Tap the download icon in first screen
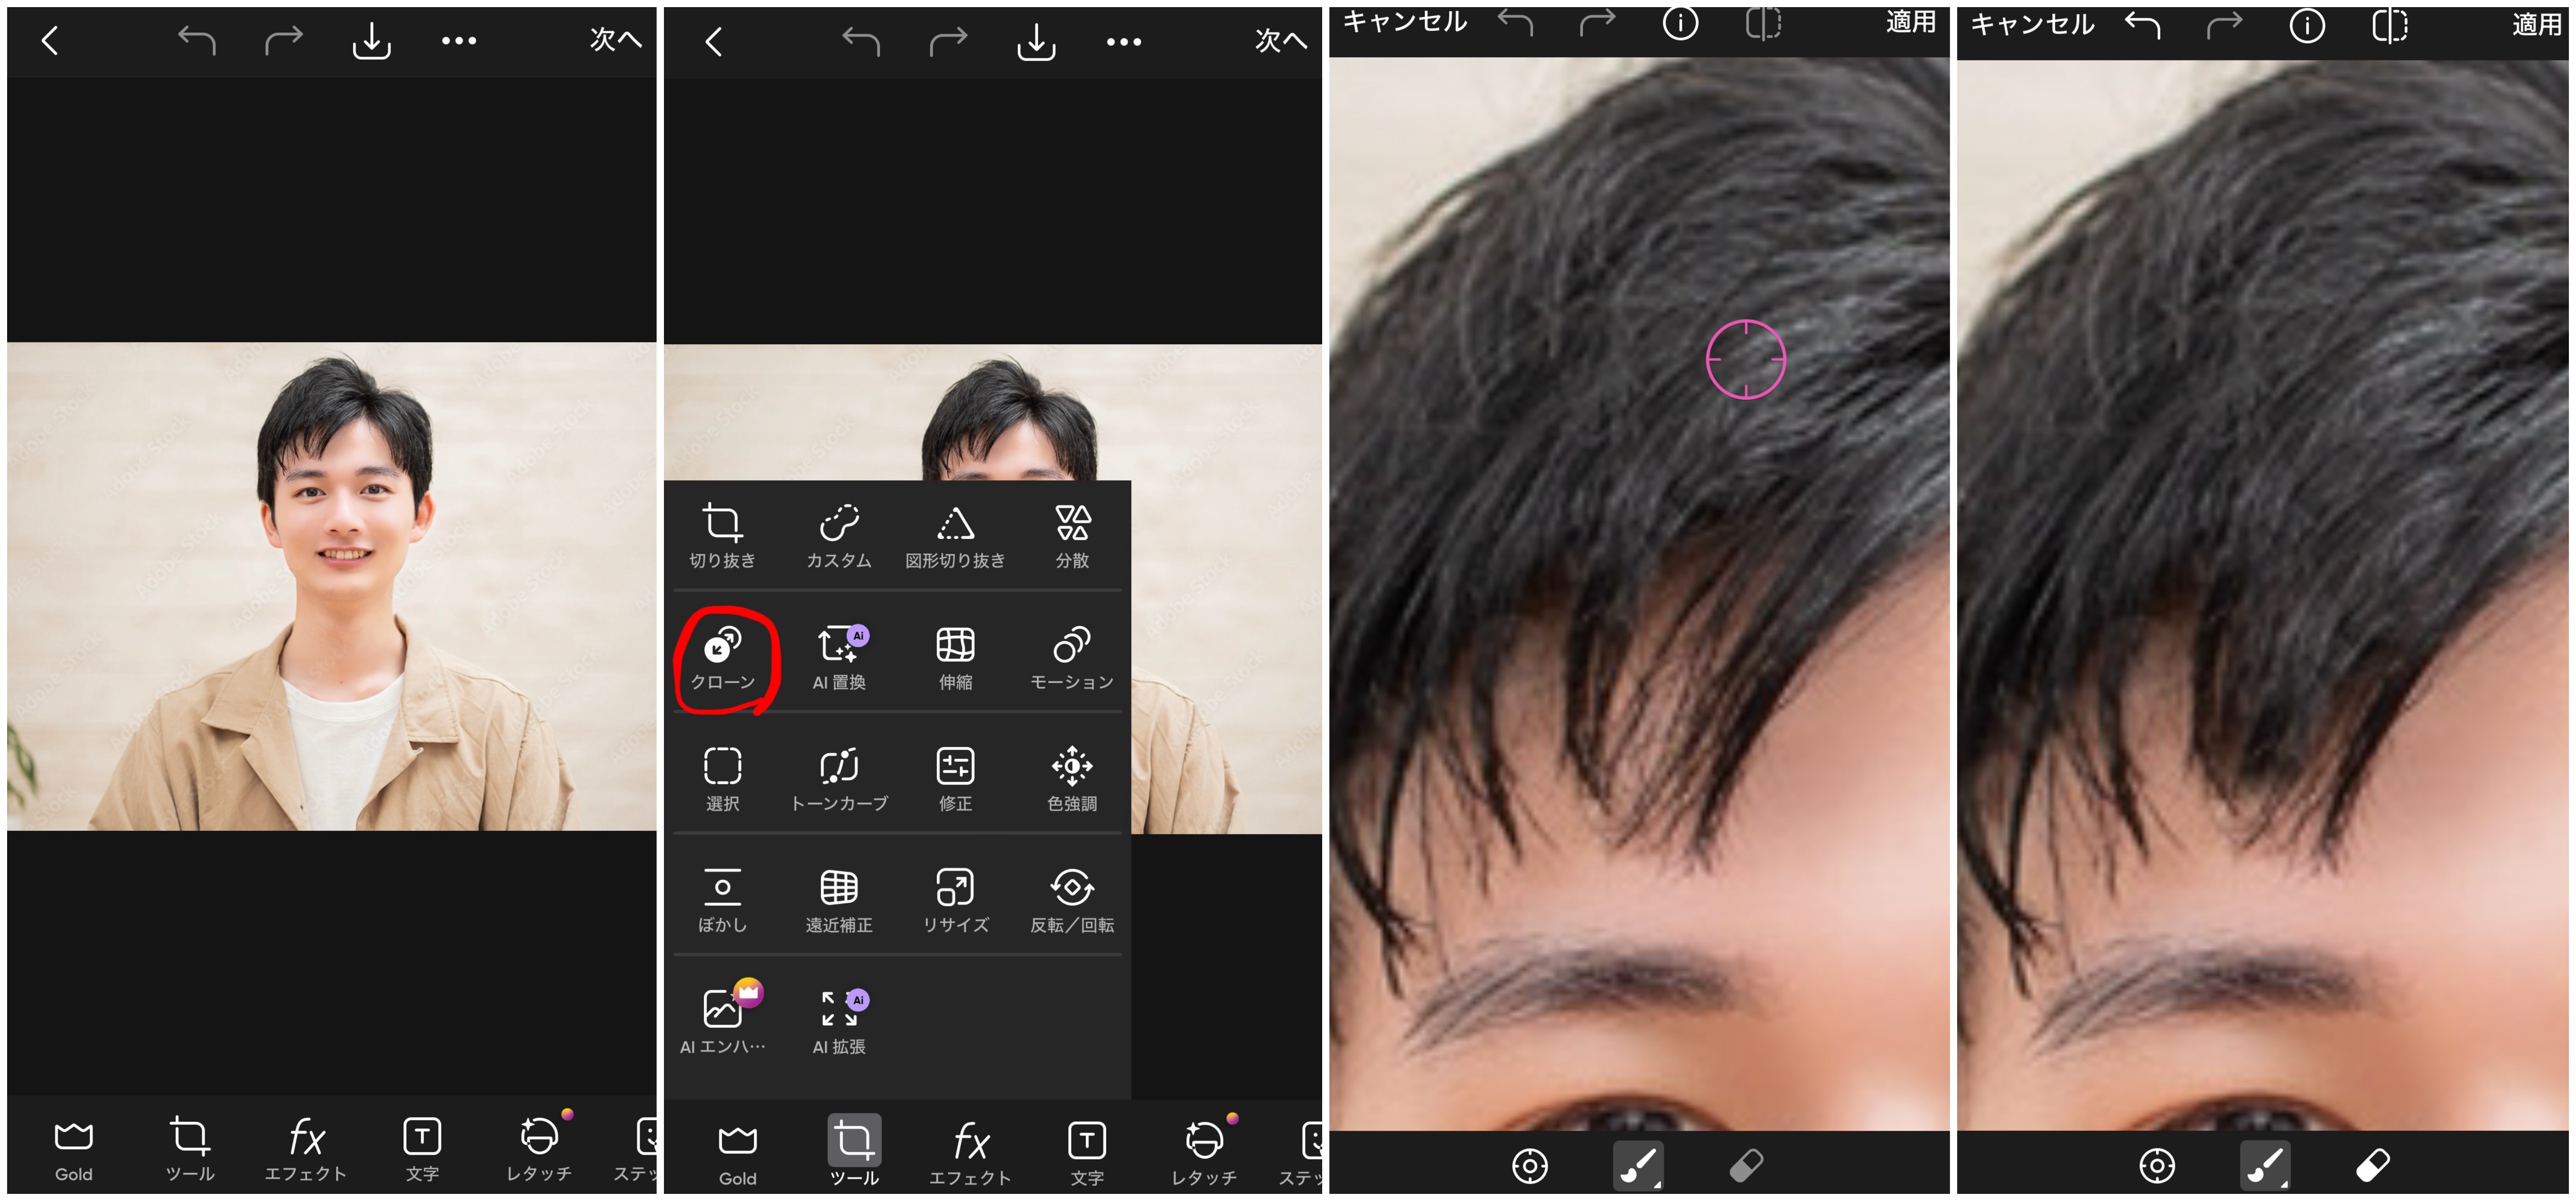The width and height of the screenshot is (2576, 1201). coord(372,41)
